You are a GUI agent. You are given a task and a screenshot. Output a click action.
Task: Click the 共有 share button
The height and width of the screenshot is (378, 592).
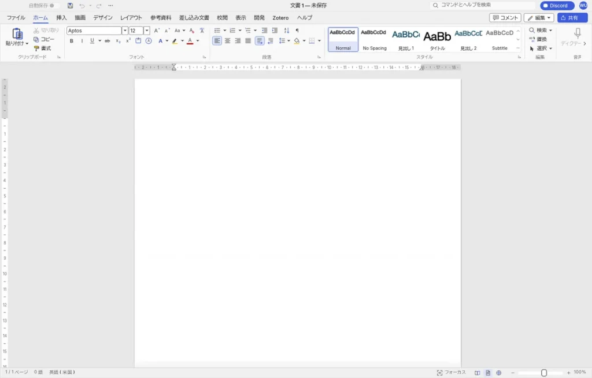[572, 18]
